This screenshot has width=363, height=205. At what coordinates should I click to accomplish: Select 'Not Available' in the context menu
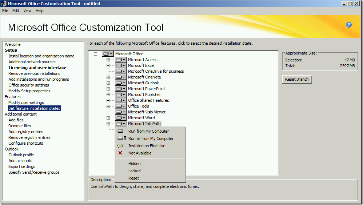point(151,153)
